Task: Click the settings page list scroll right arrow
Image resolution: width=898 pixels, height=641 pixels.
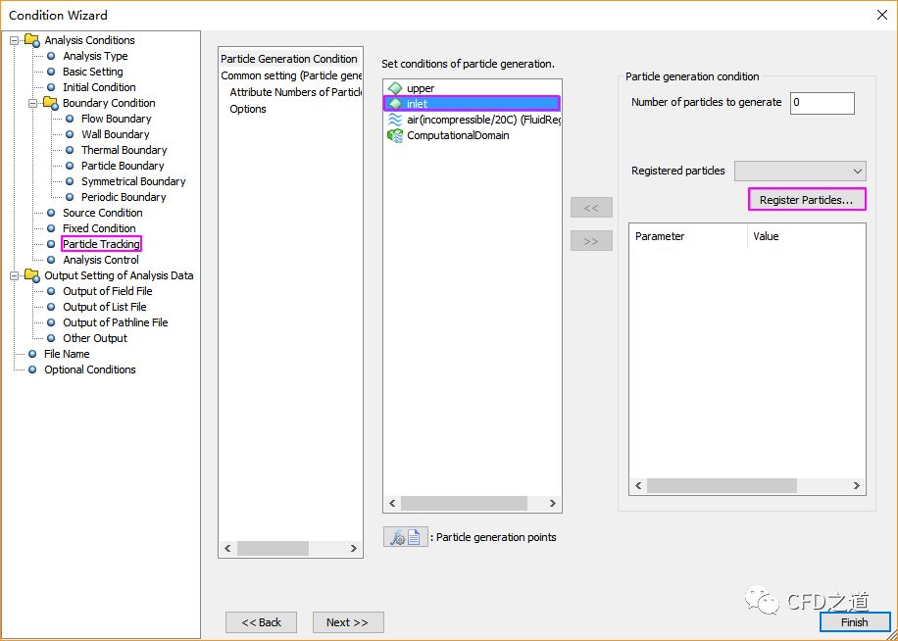Action: tap(353, 548)
